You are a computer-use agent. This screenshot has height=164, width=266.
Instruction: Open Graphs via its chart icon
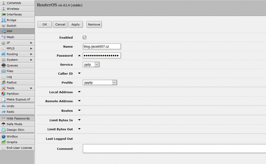tap(3, 142)
